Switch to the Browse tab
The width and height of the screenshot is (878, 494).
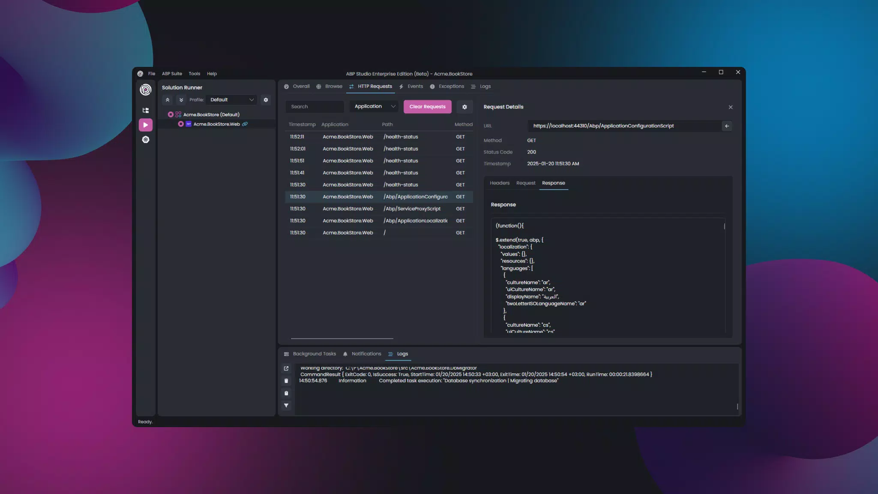click(330, 87)
